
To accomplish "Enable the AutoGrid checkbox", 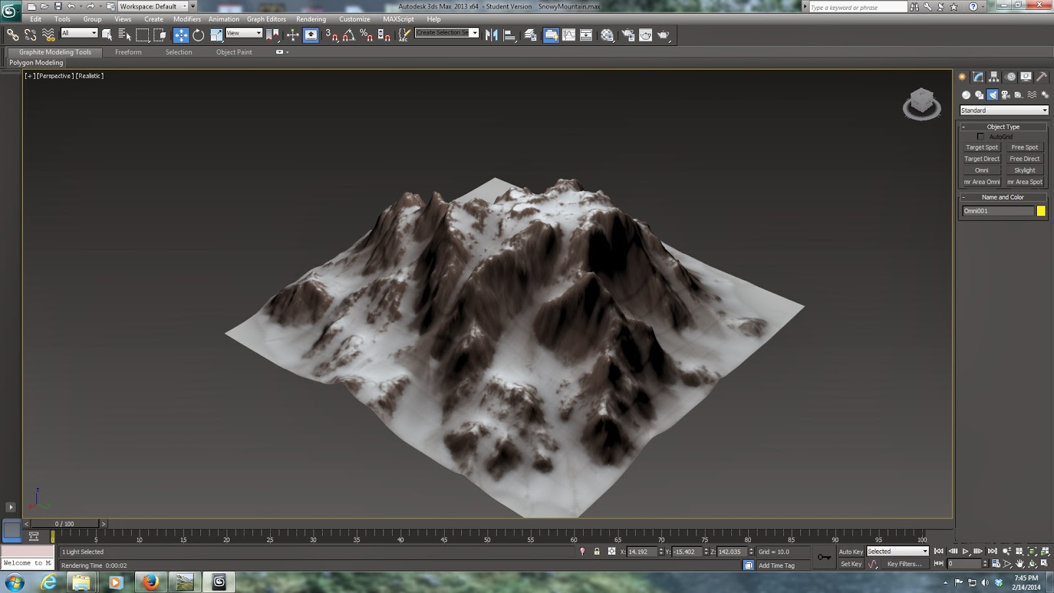I will coord(981,136).
